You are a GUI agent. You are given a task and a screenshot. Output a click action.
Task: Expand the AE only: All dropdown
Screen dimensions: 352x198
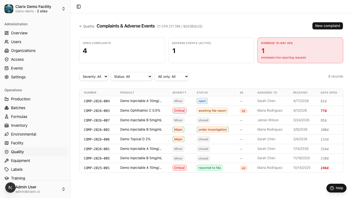coord(172,76)
